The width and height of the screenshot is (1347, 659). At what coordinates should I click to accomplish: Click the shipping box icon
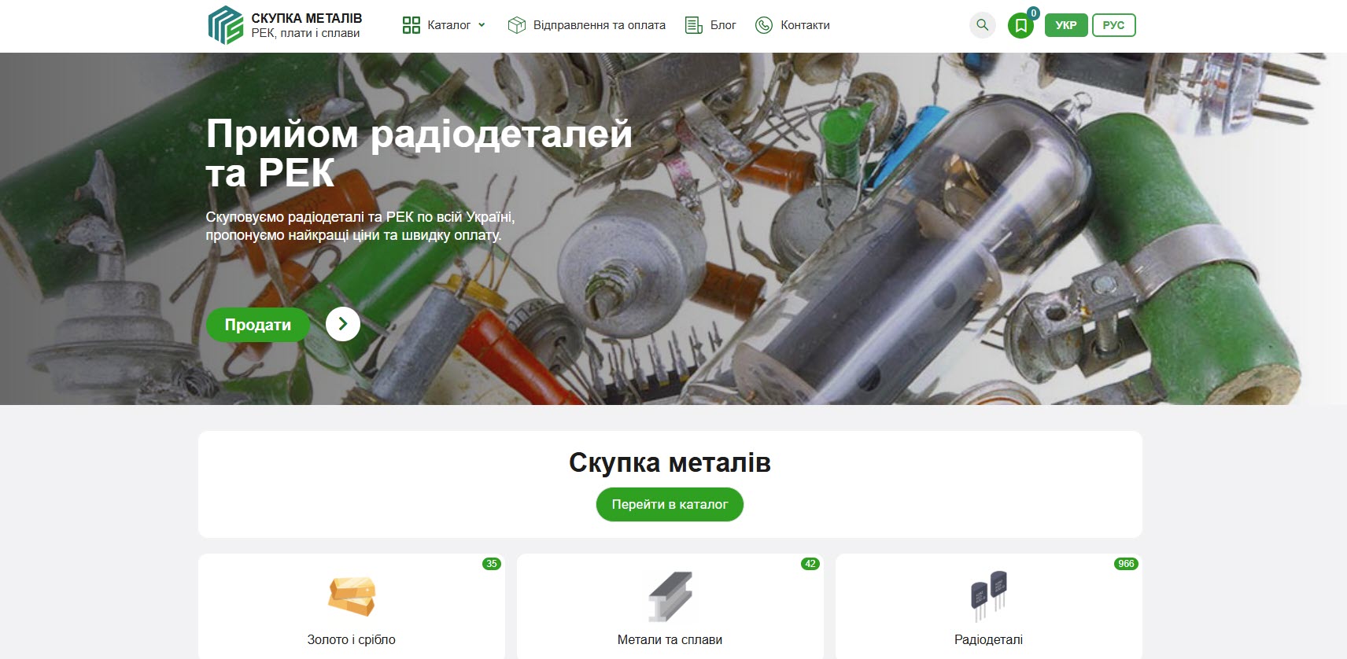[x=516, y=25]
